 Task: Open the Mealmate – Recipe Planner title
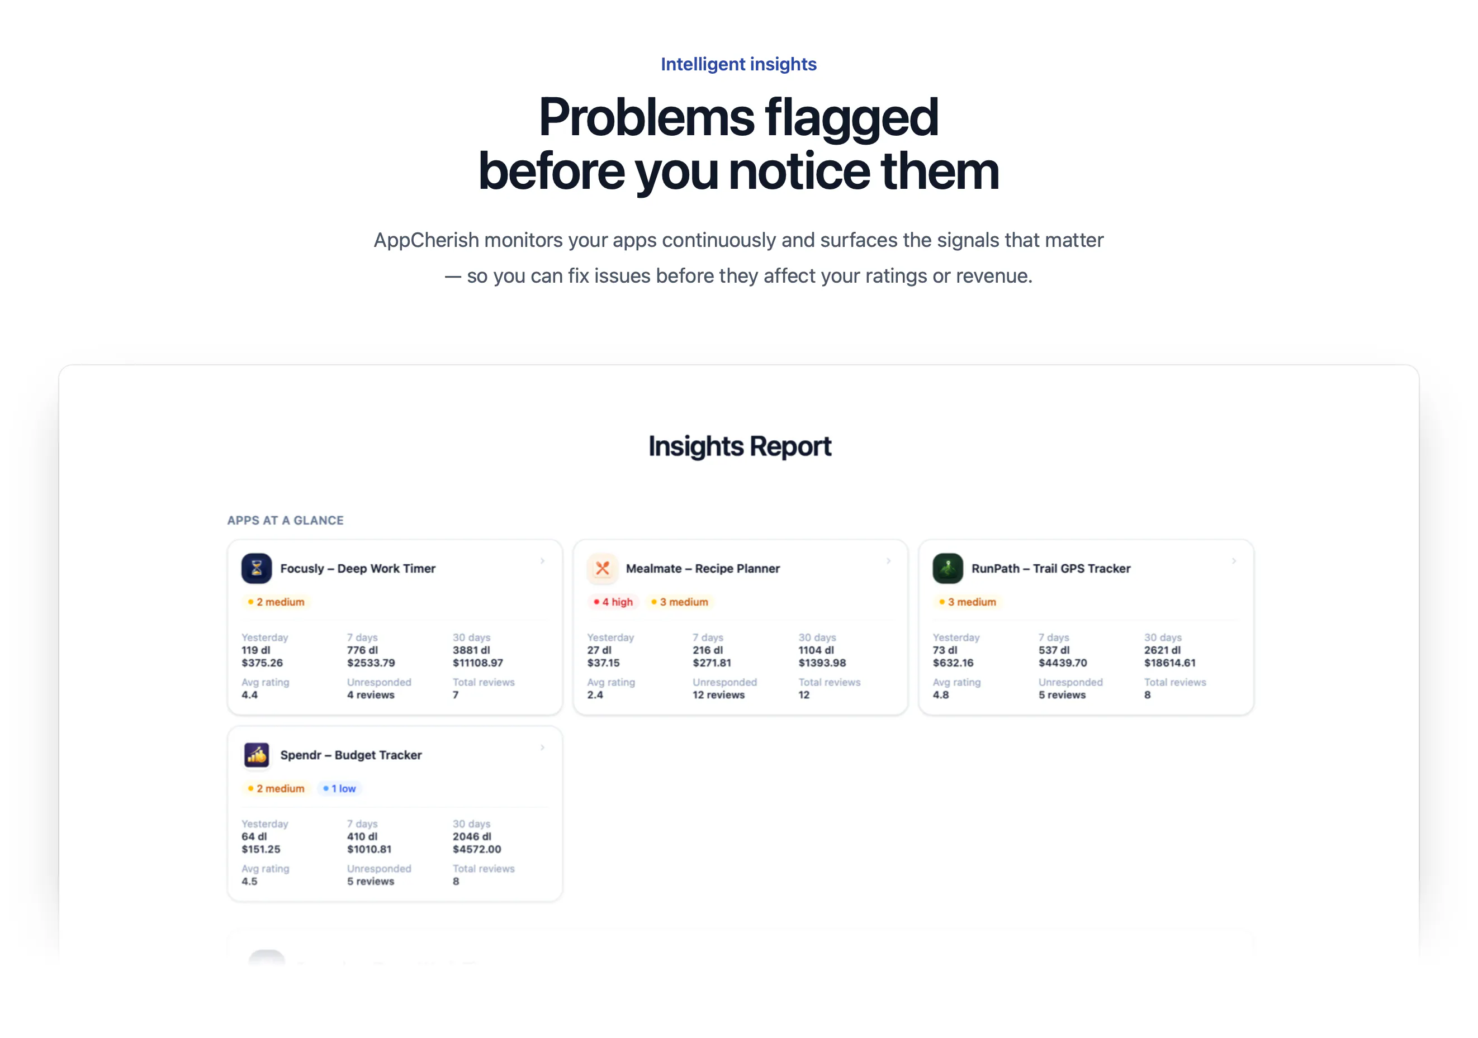[x=703, y=568]
